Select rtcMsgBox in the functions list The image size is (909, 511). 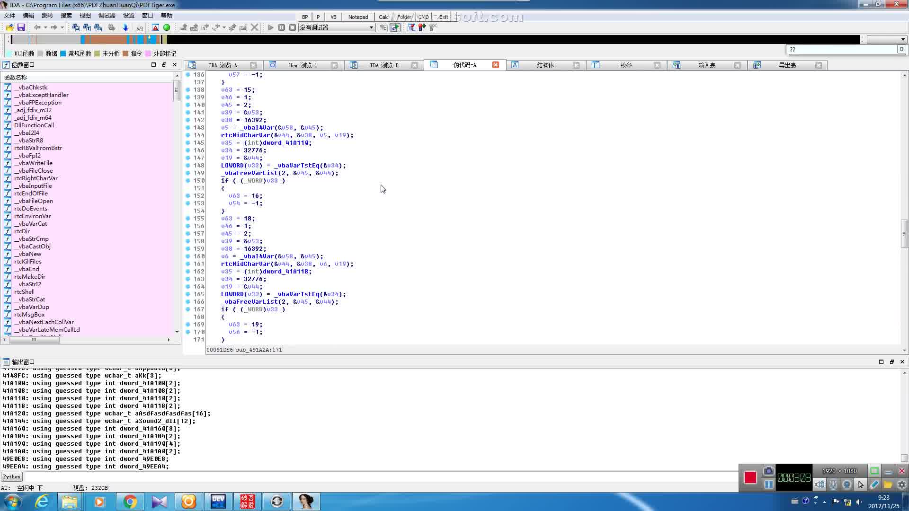[x=29, y=315]
